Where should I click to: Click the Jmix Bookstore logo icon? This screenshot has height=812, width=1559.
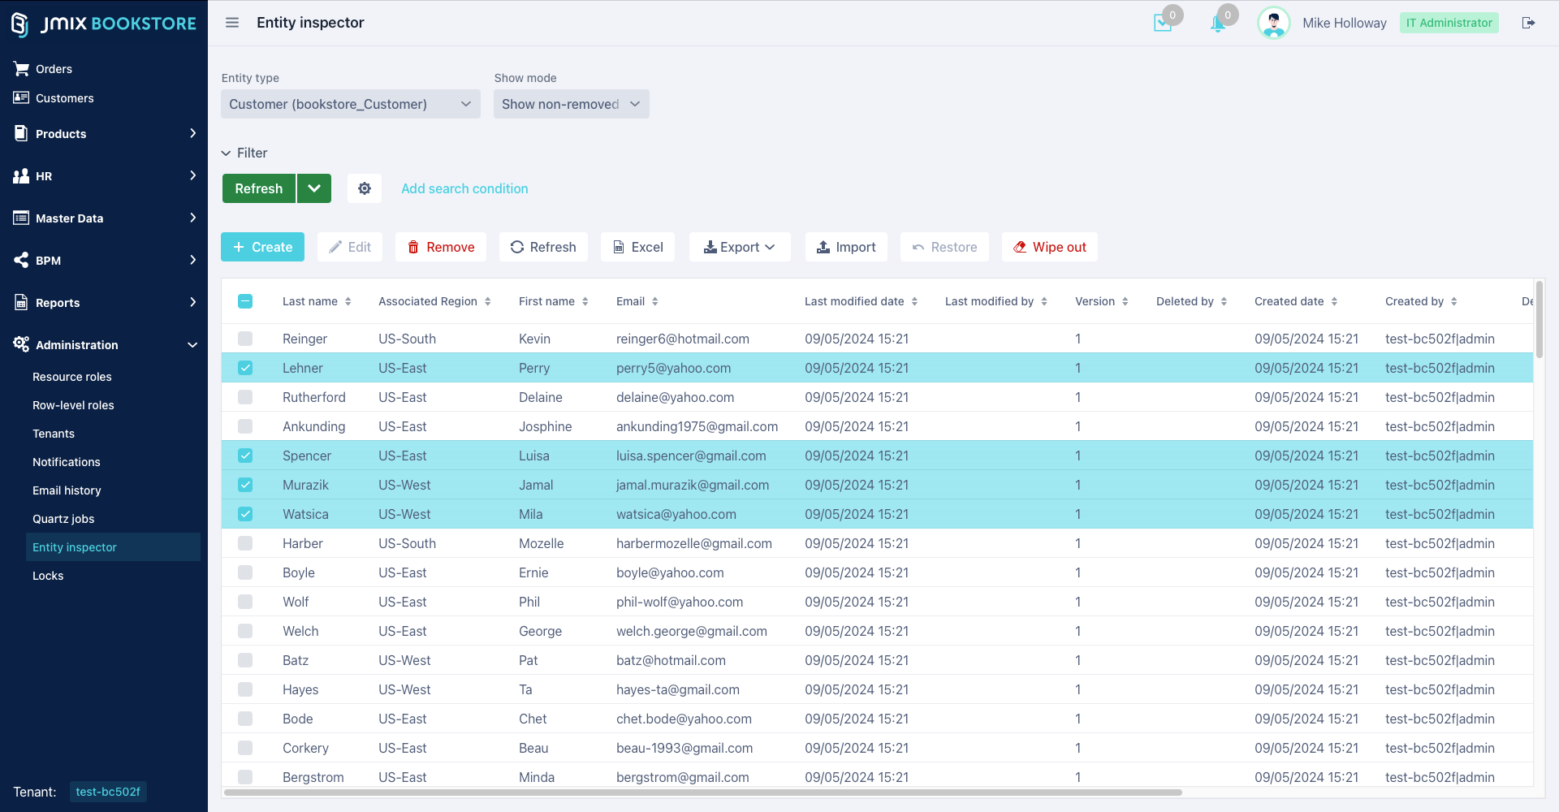(x=19, y=24)
